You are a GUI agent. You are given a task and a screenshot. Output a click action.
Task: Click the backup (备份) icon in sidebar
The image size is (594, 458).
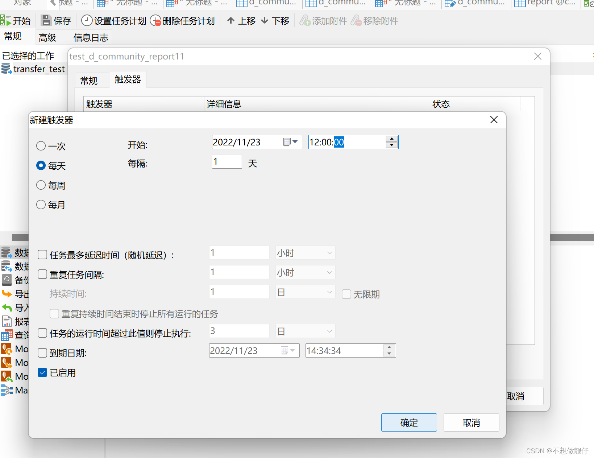[x=7, y=280]
